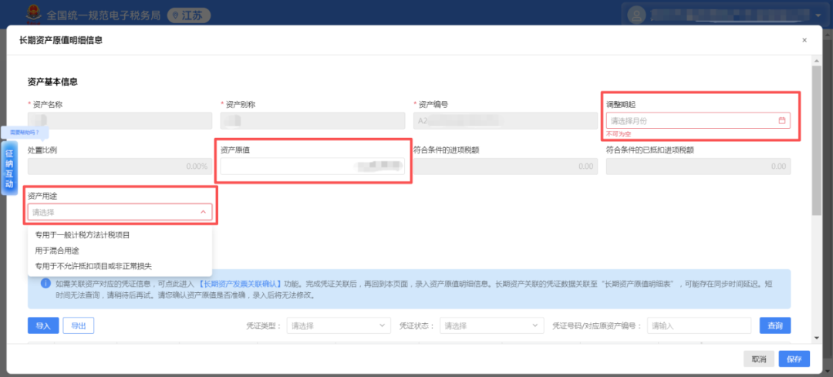Click the 取消 button
Screen dimensions: 833x377
coord(759,359)
